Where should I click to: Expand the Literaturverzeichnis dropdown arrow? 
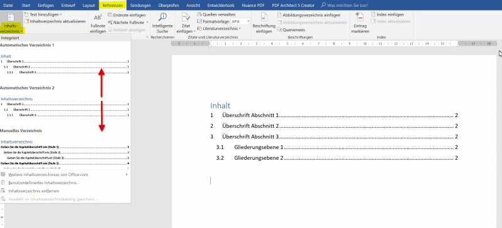click(x=240, y=28)
